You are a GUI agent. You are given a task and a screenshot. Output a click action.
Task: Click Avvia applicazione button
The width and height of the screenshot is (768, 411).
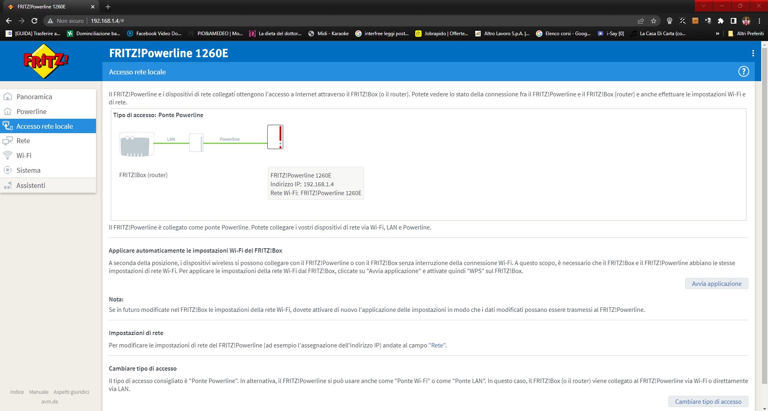[x=716, y=283]
